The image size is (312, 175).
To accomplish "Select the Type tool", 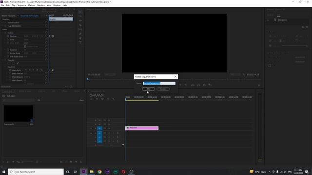I will click(80, 42).
